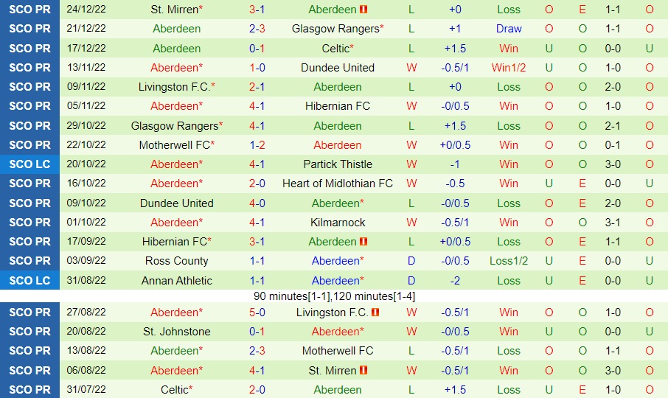Click St. Johnstone team name
Image resolution: width=668 pixels, height=398 pixels.
click(176, 332)
